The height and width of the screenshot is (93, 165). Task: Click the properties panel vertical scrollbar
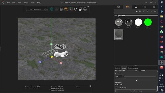[x=158, y=89]
